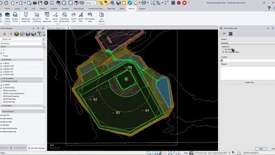Open the Subgrade surface dropdown
The height and width of the screenshot is (155, 275).
pyautogui.click(x=247, y=43)
